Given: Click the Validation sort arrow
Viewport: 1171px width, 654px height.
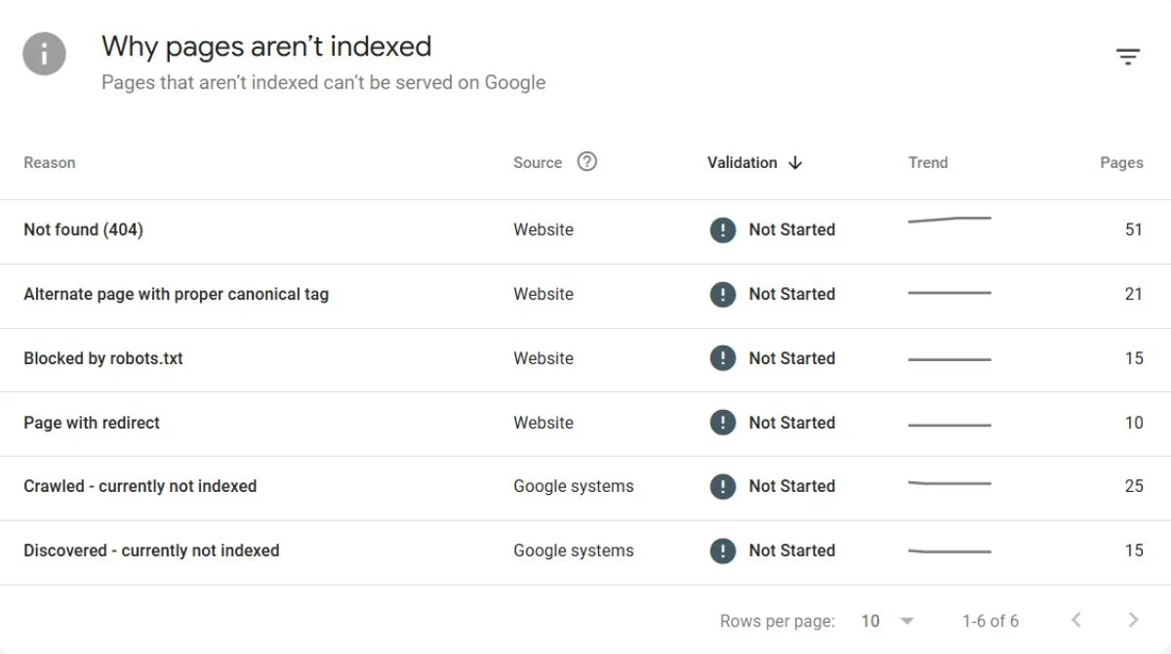Looking at the screenshot, I should (795, 163).
